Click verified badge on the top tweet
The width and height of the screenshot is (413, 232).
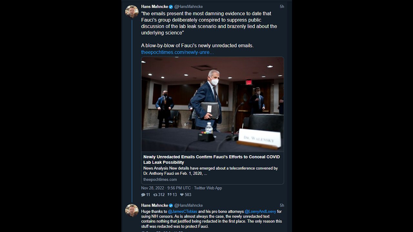coord(171,7)
